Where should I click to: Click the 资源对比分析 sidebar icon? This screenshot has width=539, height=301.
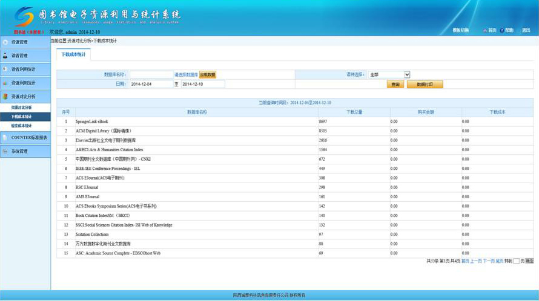tap(5, 97)
